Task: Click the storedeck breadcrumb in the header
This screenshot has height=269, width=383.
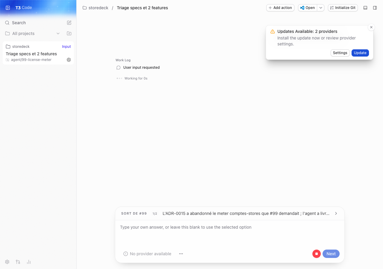Action: 95,8
